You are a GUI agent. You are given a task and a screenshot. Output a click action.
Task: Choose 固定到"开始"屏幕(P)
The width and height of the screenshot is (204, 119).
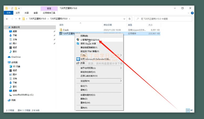pyautogui.click(x=99, y=51)
